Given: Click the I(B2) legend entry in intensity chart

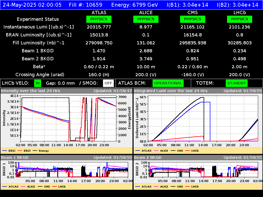Looking at the screenshot, I should (24, 151).
